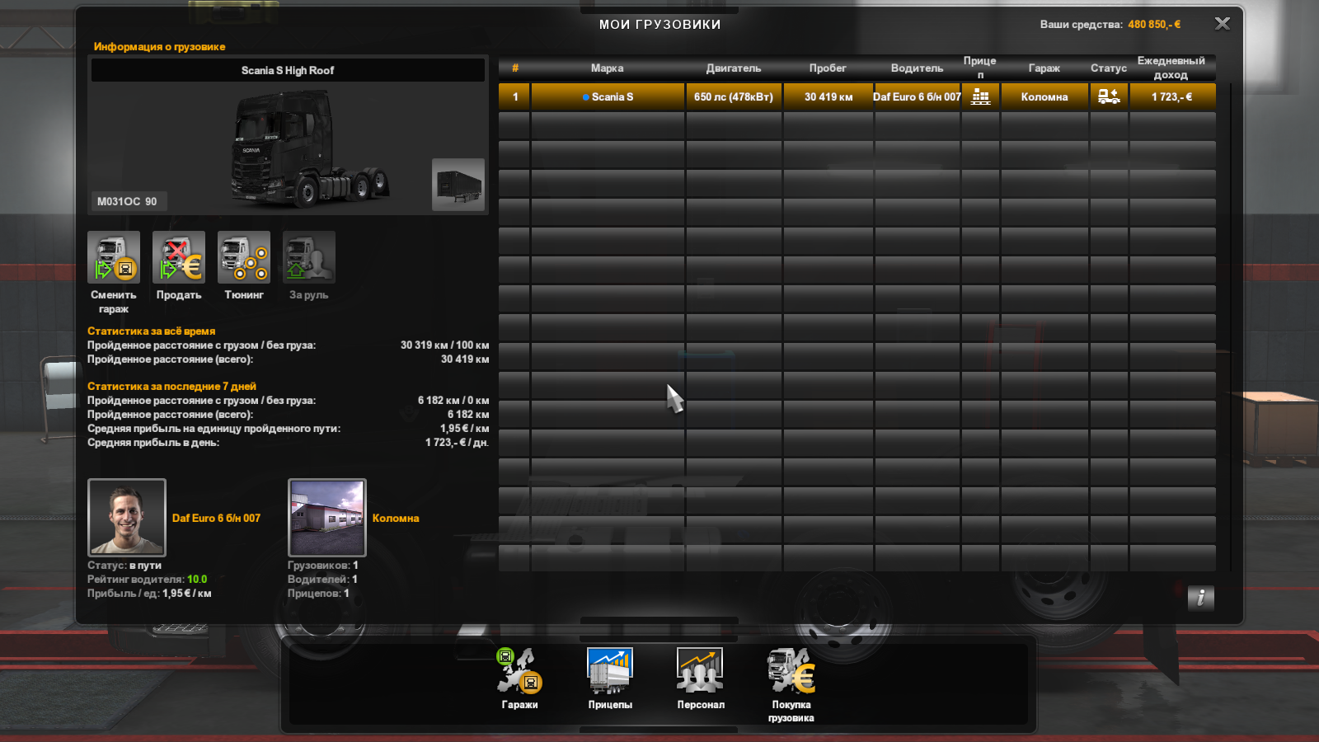The width and height of the screenshot is (1319, 742).
Task: Click the Scania S High Roof title bar
Action: click(x=288, y=70)
